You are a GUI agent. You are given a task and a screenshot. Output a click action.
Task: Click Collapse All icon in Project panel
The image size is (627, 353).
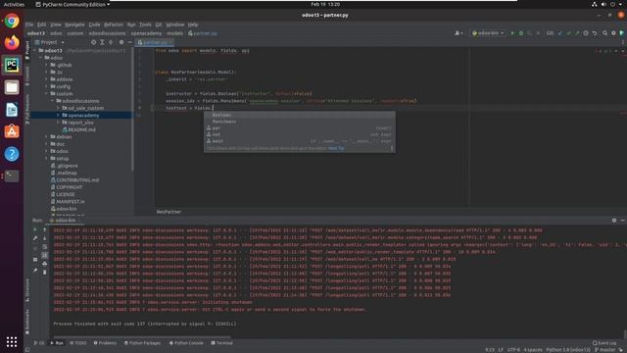[x=111, y=42]
